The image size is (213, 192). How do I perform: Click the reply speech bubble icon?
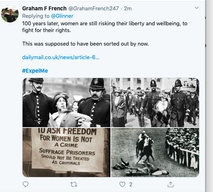click(25, 184)
